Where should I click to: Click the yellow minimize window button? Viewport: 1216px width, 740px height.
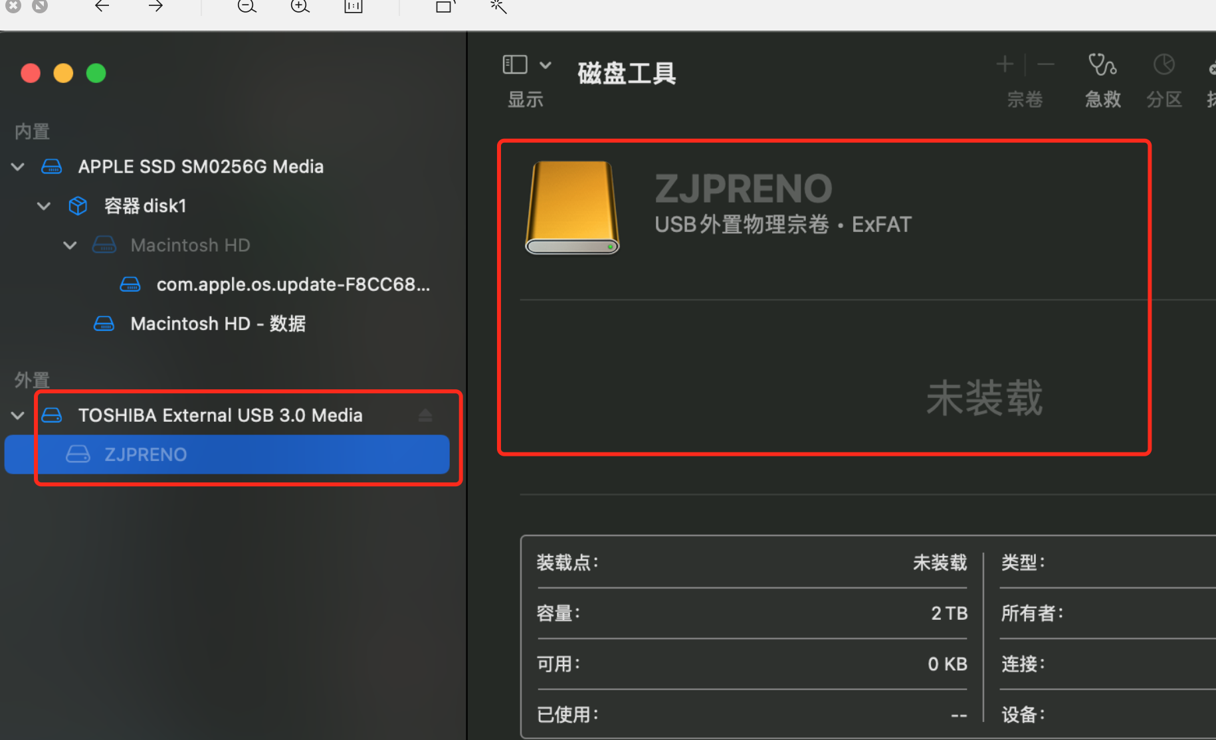coord(63,73)
